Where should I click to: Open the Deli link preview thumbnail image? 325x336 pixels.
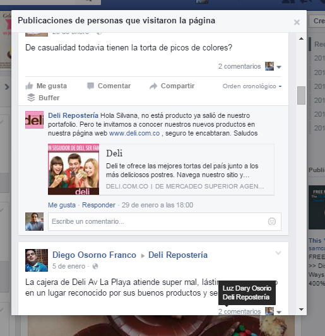pos(74,170)
